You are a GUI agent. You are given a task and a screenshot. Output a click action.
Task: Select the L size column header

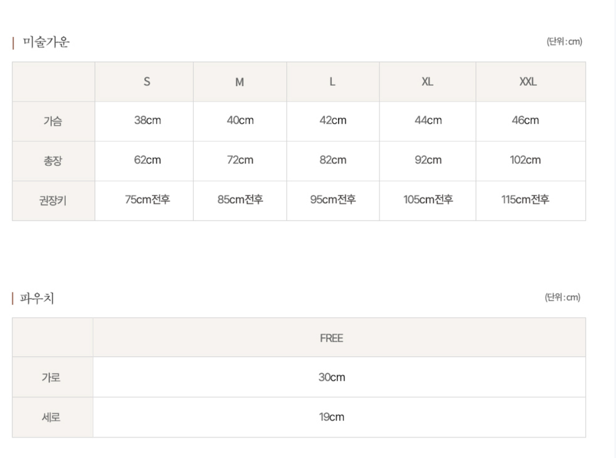(332, 82)
